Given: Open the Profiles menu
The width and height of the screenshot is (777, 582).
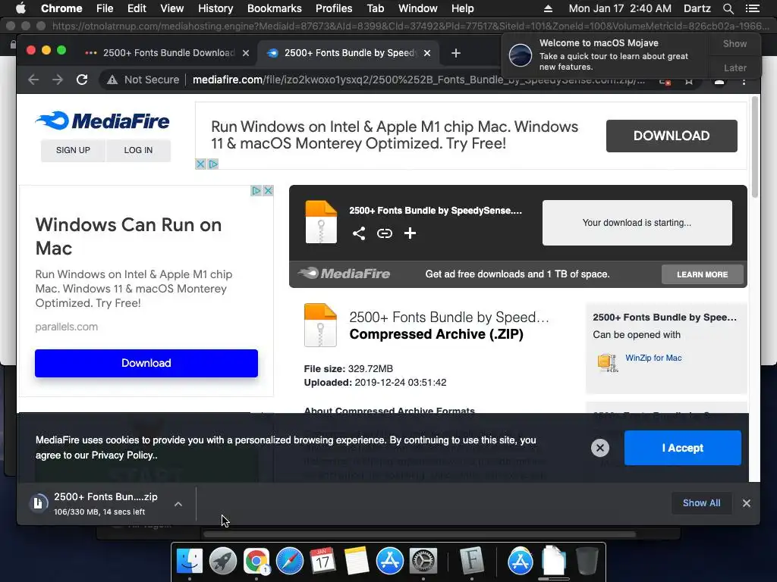Looking at the screenshot, I should click(x=334, y=8).
